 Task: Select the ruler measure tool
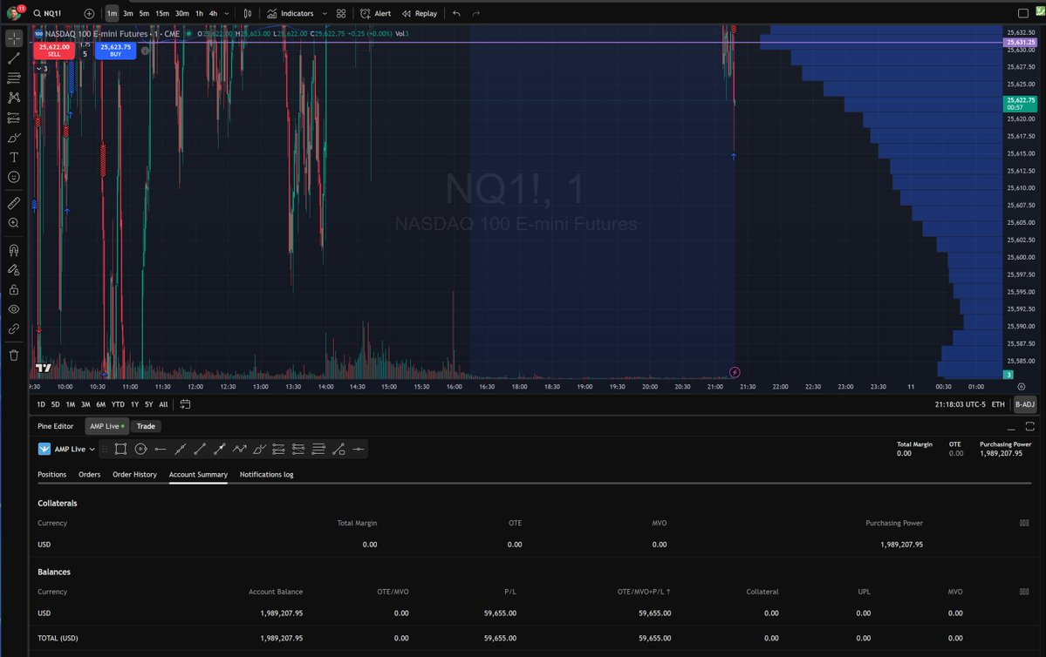pos(14,203)
